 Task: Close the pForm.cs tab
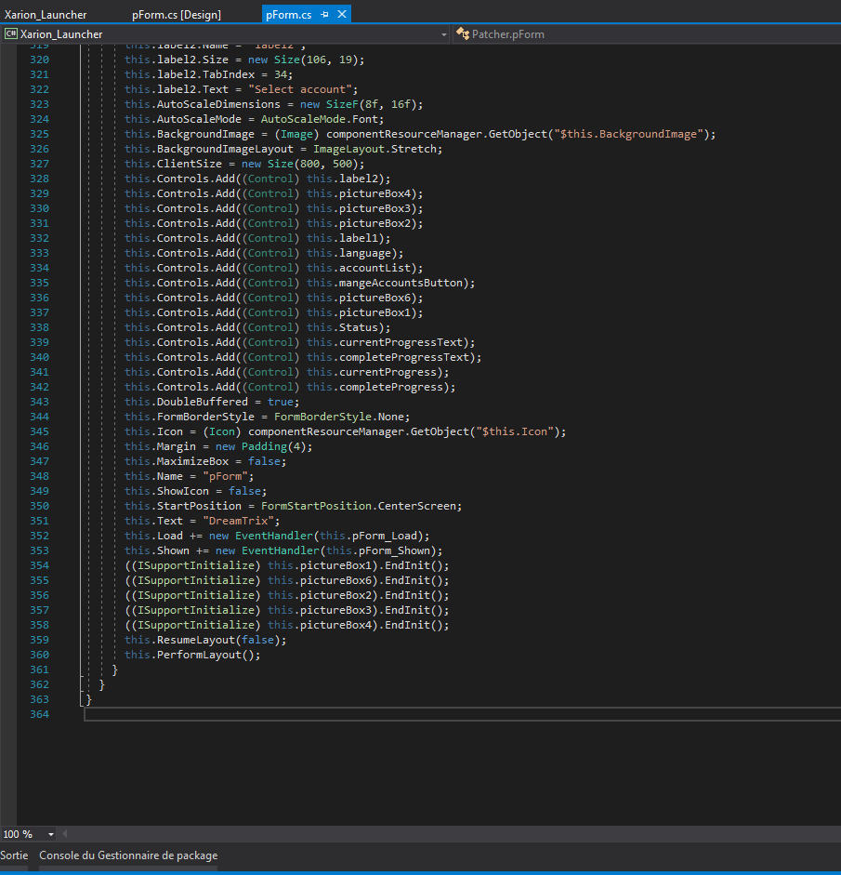[342, 15]
